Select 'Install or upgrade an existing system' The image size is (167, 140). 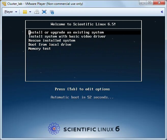(83, 32)
